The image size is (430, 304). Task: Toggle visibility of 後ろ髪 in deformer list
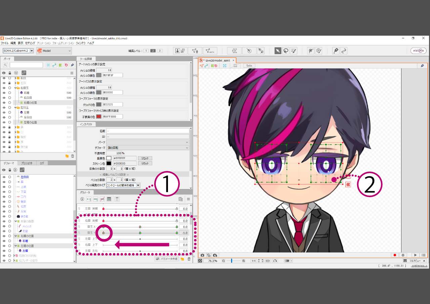tap(4, 216)
